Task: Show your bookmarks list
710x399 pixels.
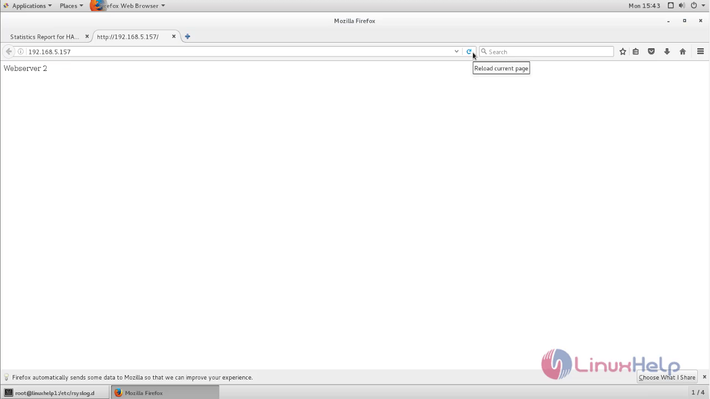Action: [x=636, y=52]
